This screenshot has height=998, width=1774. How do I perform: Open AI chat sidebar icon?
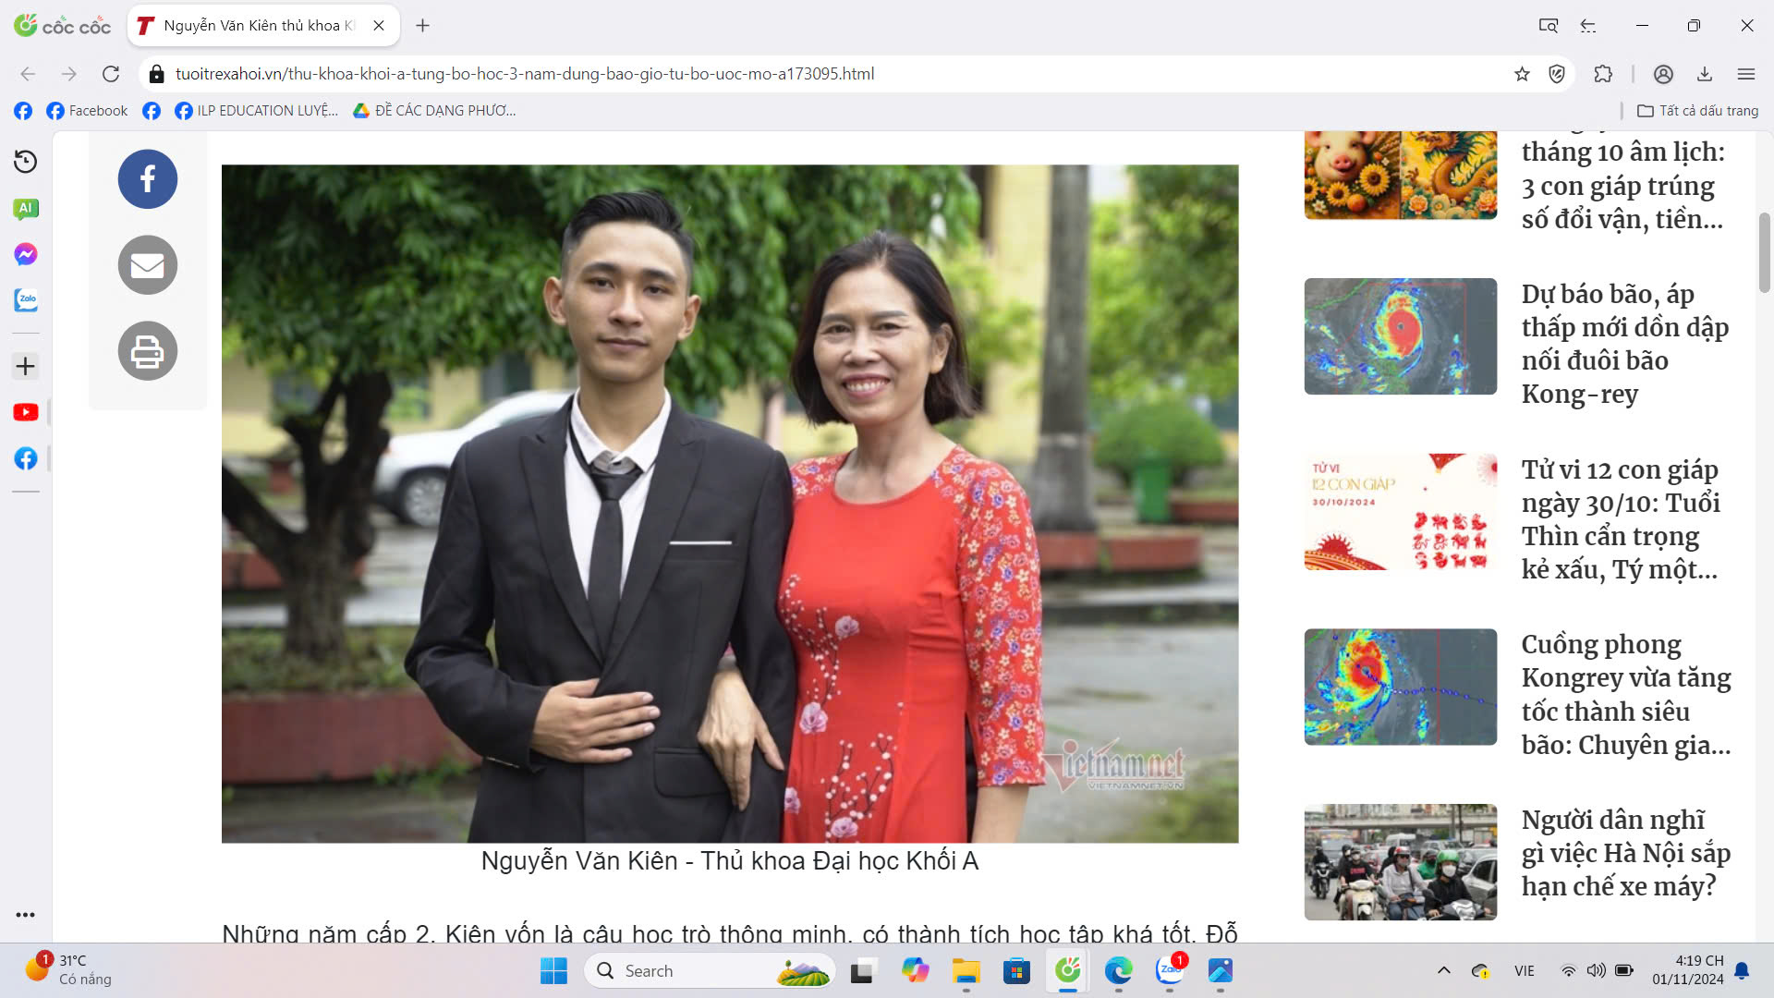tap(26, 208)
